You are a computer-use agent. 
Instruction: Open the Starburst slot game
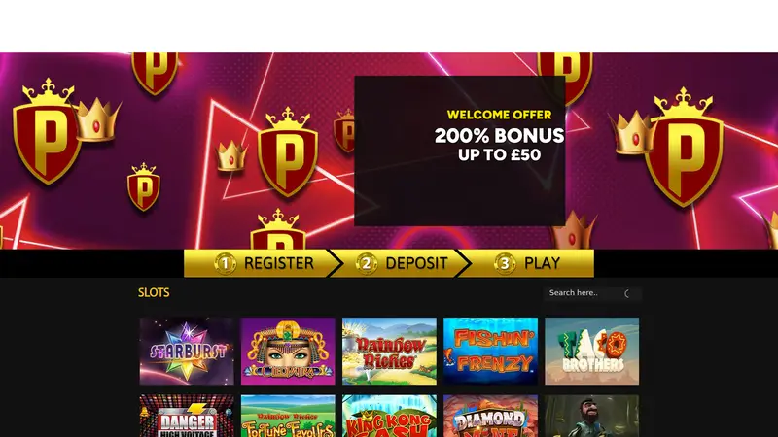coord(187,351)
